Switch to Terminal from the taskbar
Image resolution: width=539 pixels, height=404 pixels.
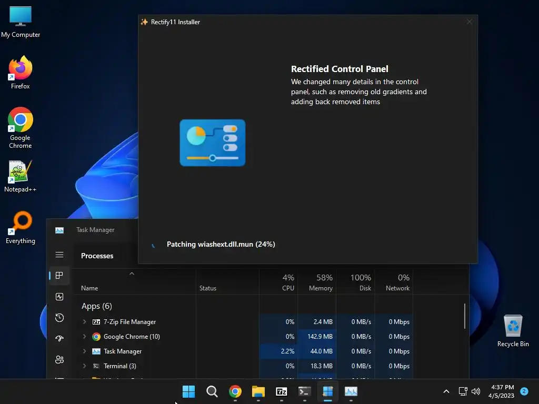click(x=305, y=391)
